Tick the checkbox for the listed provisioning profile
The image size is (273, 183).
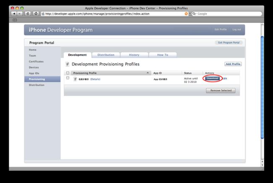(68, 78)
